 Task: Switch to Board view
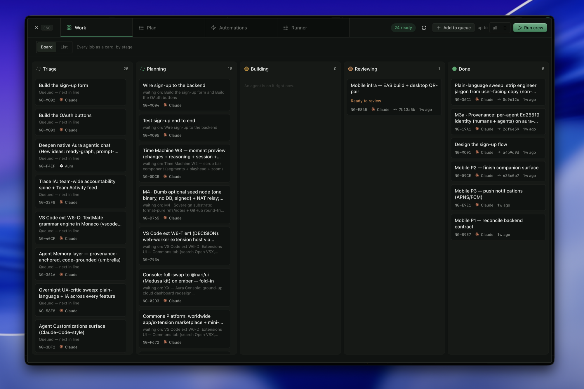point(47,47)
